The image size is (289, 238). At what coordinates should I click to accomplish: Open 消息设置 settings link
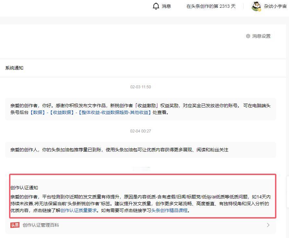click(x=261, y=36)
